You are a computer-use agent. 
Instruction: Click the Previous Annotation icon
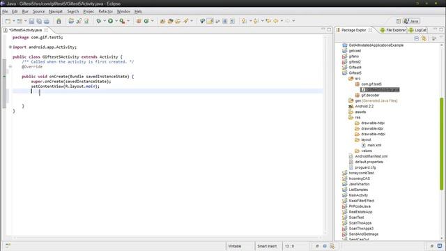(256, 21)
